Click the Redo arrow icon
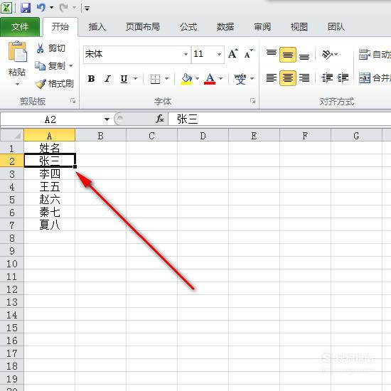 pos(63,8)
